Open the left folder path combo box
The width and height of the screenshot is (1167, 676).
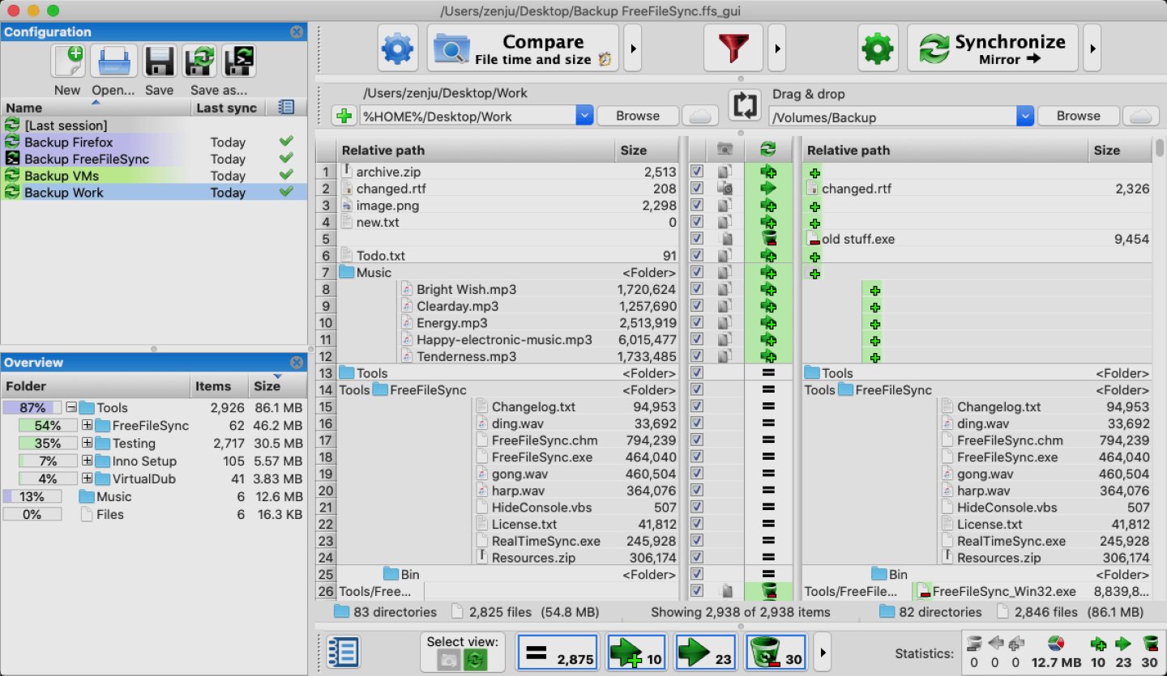click(585, 115)
